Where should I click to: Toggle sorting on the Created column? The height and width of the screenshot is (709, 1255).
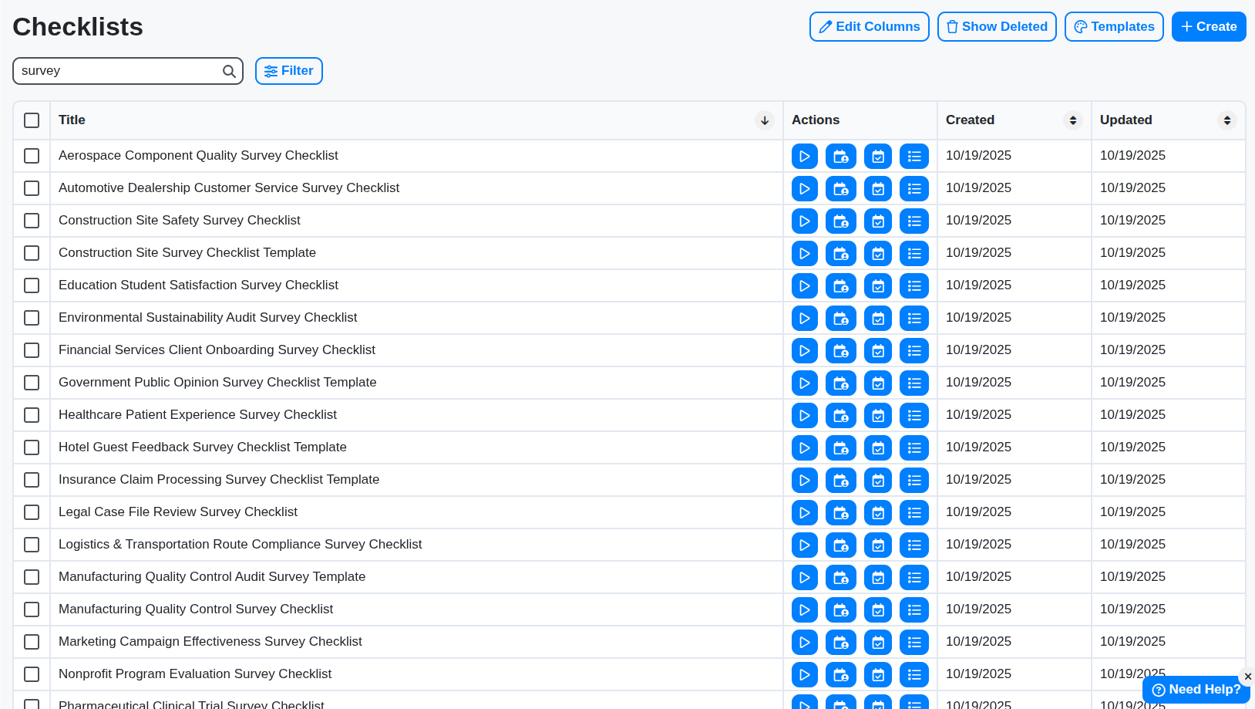click(x=1072, y=120)
